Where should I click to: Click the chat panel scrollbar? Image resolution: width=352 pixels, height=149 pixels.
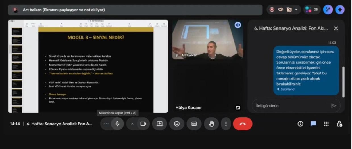tap(343, 82)
